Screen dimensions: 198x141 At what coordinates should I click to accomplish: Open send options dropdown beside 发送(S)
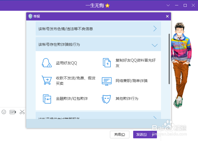(x=153, y=135)
